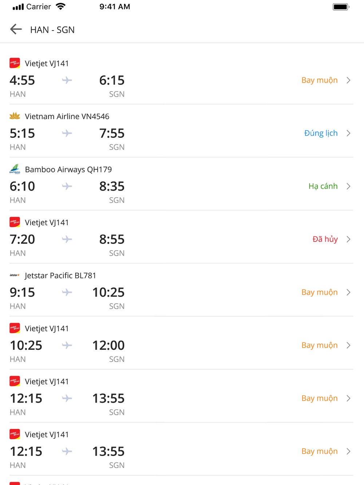The width and height of the screenshot is (364, 485).
Task: Click plane icon on 5:15 flight
Action: [67, 133]
